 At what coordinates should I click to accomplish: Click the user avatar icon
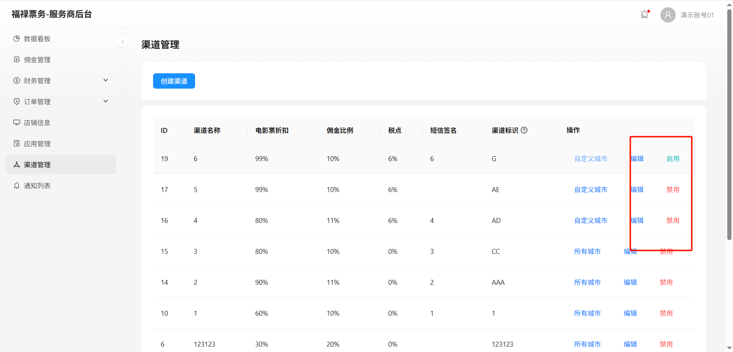tap(668, 15)
